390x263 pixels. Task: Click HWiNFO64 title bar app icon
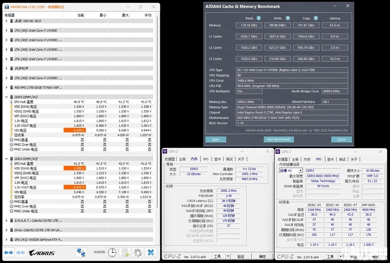click(x=7, y=7)
